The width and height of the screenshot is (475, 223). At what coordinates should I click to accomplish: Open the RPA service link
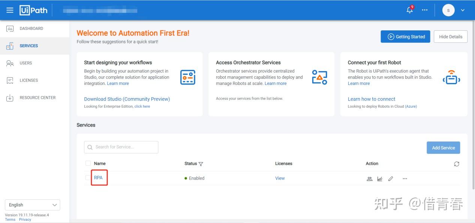(98, 178)
